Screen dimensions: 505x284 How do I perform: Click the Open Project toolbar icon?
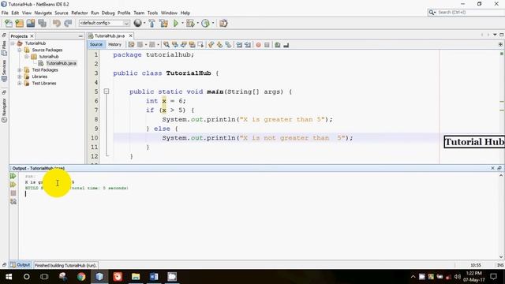pyautogui.click(x=31, y=23)
